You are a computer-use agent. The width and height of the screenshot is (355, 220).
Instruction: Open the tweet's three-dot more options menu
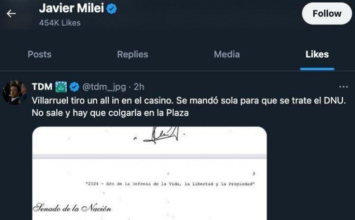point(344,87)
